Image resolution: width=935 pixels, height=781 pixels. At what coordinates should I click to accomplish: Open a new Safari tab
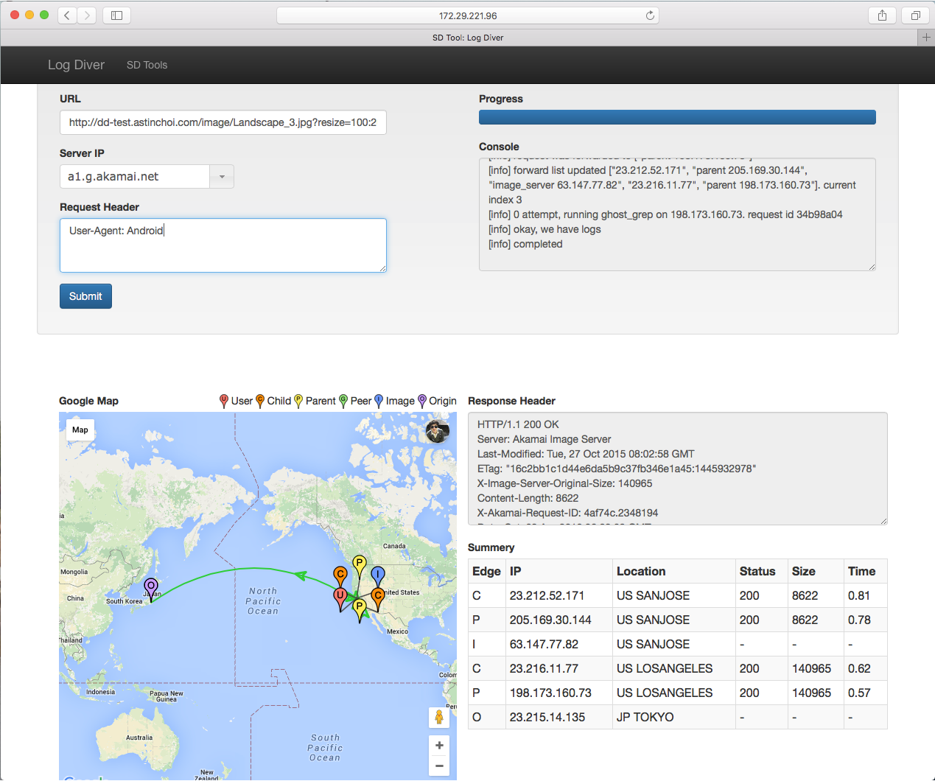(x=926, y=38)
